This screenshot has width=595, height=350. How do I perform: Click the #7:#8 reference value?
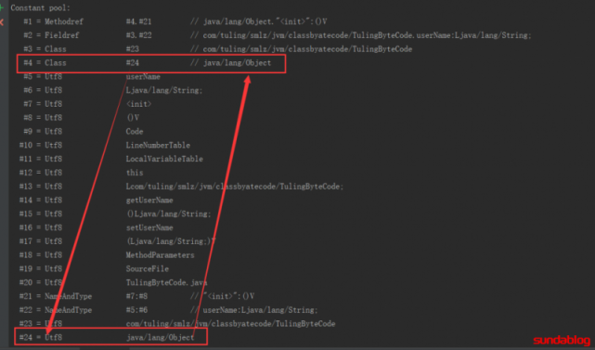[x=136, y=296]
